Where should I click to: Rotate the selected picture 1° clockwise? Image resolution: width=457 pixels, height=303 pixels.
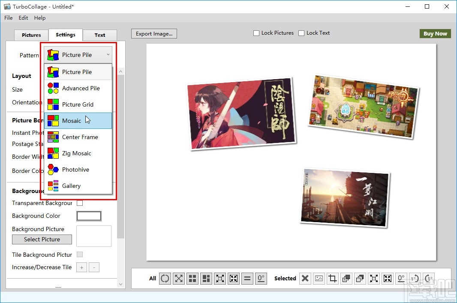tap(428, 278)
